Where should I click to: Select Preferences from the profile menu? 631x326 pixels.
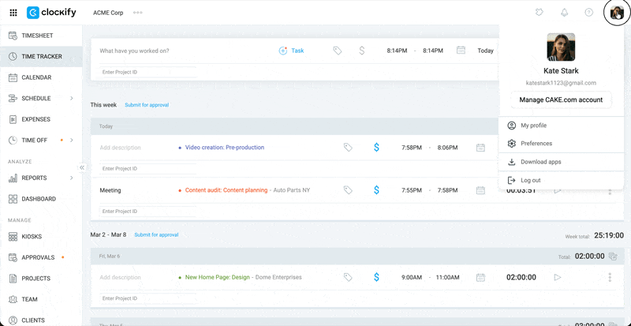tap(536, 144)
